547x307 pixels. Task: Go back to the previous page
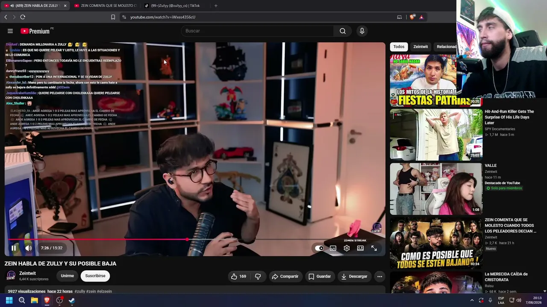click(6, 17)
